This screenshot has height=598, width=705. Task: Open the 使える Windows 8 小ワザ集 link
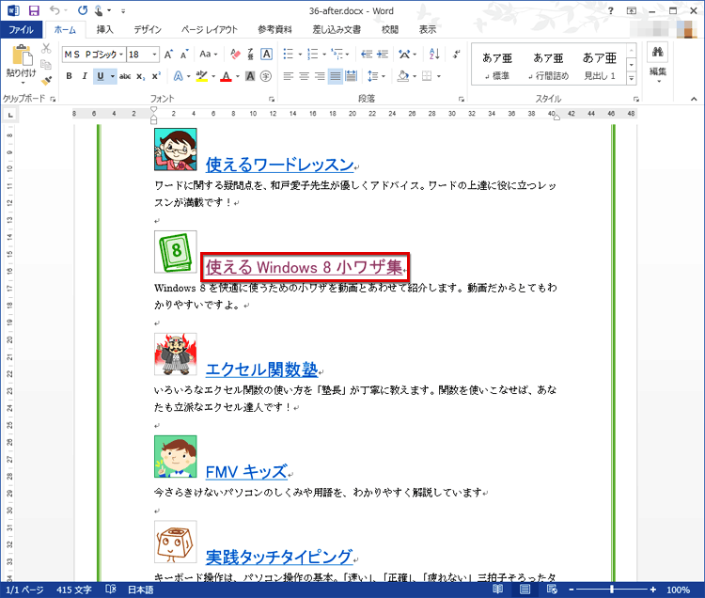coord(304,267)
